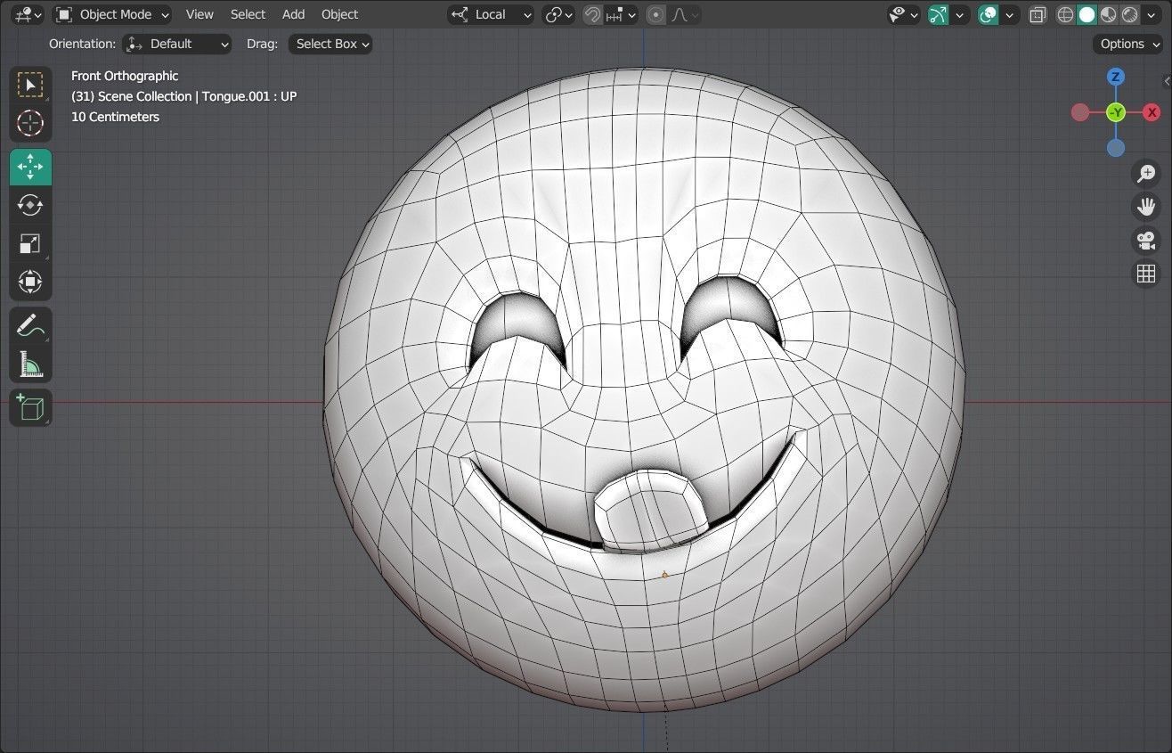Toggle camera view with camera icon
1172x753 pixels.
[x=1146, y=240]
